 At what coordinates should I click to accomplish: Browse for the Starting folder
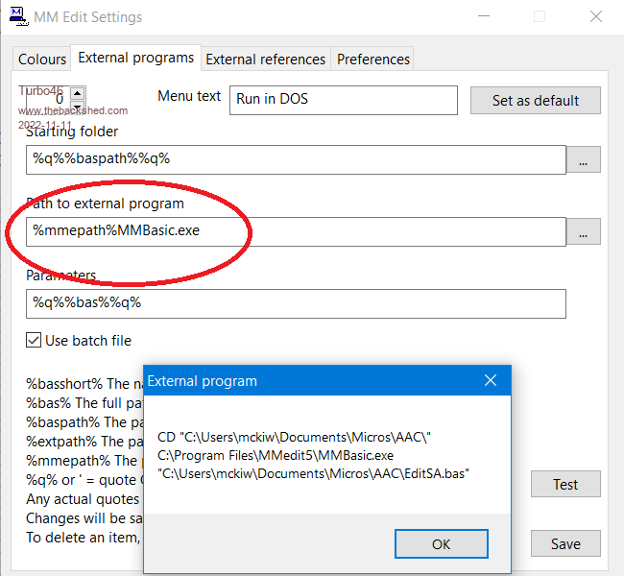coord(583,160)
